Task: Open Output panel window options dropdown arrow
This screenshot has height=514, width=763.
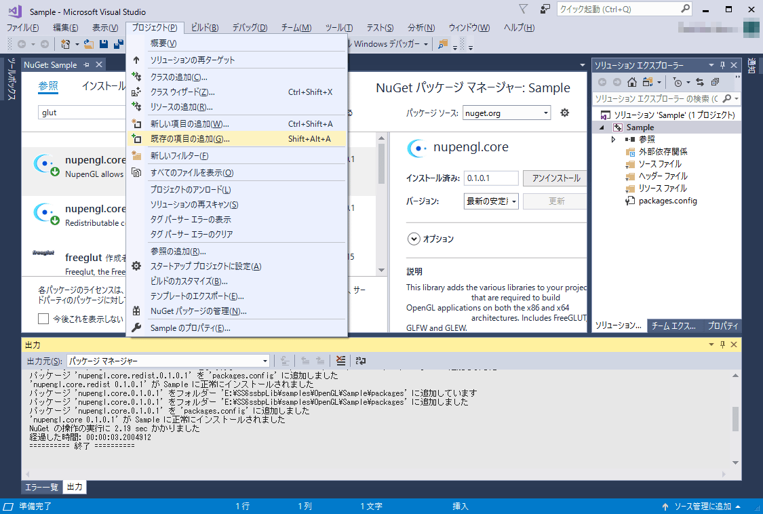Action: click(711, 344)
